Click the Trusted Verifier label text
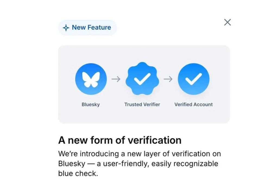Screen dimensions: 278x186 [142, 104]
